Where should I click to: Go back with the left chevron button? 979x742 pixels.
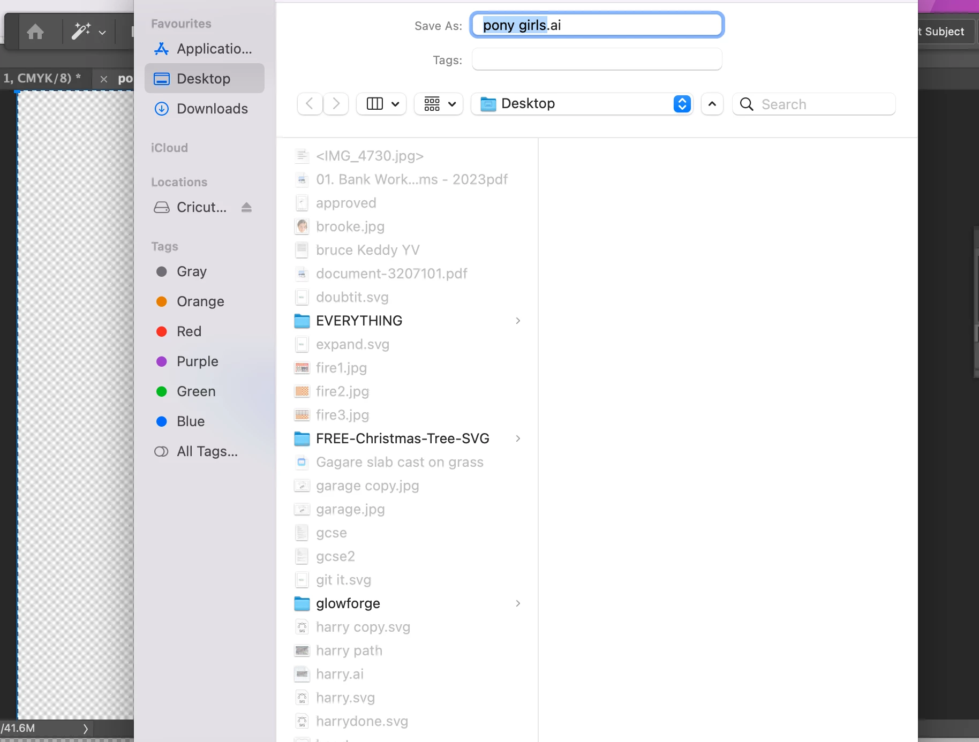tap(310, 103)
